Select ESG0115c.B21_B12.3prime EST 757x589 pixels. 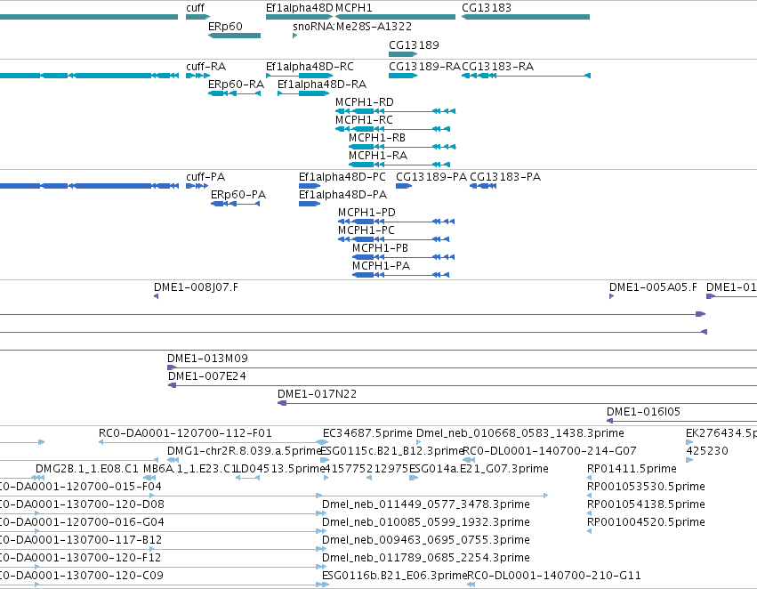point(325,460)
